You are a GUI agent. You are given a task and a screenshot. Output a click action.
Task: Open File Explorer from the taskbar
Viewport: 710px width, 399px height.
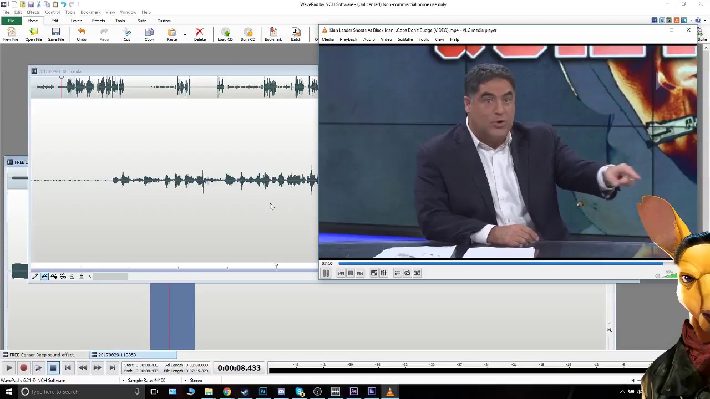209,392
